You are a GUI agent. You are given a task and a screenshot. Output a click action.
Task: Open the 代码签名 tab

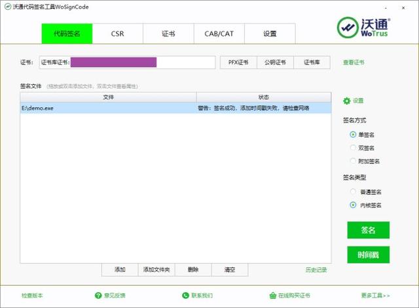pos(67,33)
